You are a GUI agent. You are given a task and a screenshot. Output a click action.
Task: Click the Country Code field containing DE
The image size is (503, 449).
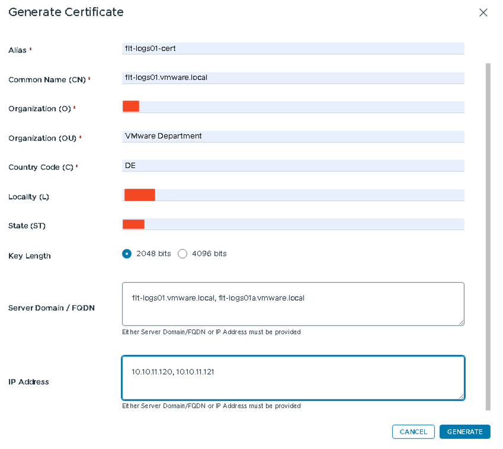(293, 166)
